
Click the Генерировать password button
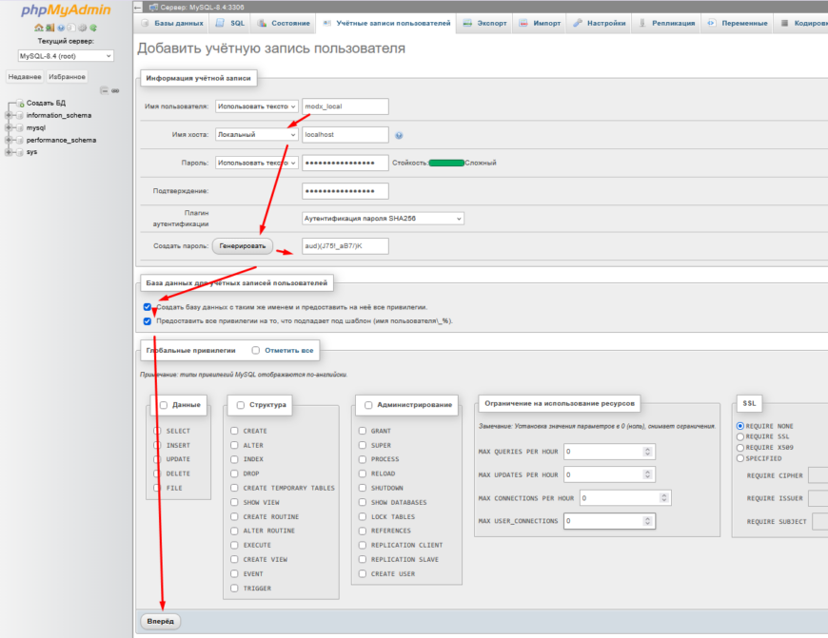pyautogui.click(x=243, y=246)
